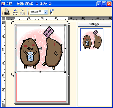The height and width of the screenshot is (108, 113).
Task: Click the top-left rotation arrow handle
Action: pyautogui.click(x=12, y=23)
